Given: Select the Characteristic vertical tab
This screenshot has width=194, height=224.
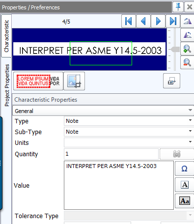Looking at the screenshot, I should [x=6, y=36].
